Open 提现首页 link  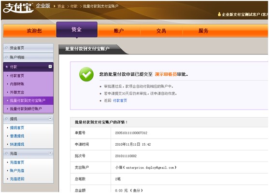click(x=17, y=128)
